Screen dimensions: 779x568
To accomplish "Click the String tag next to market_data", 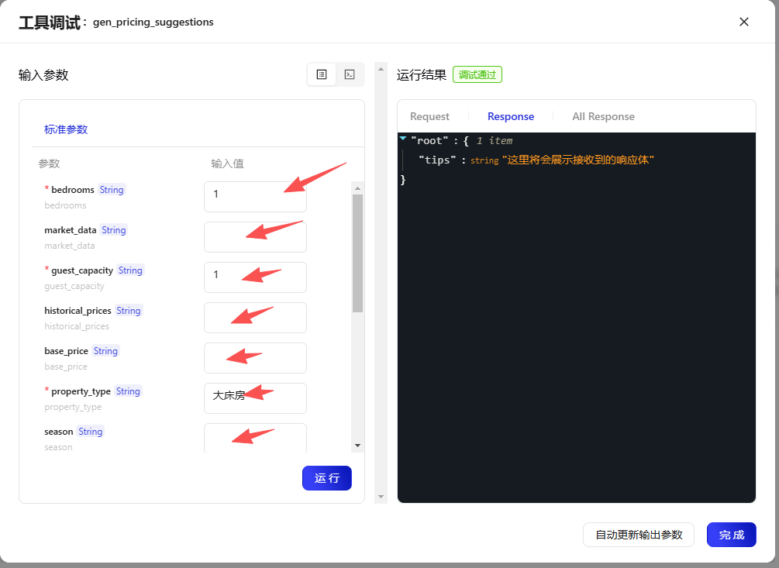I will 114,230.
